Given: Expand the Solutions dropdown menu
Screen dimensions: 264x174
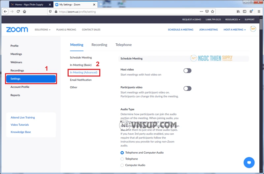Looking at the screenshot, I should [x=43, y=30].
